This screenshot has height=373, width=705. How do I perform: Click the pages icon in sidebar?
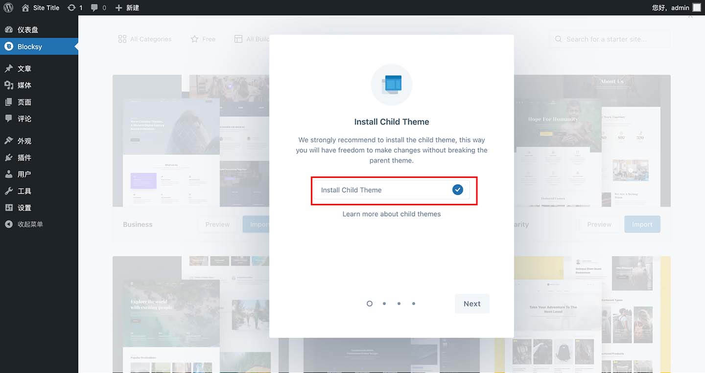click(x=9, y=102)
